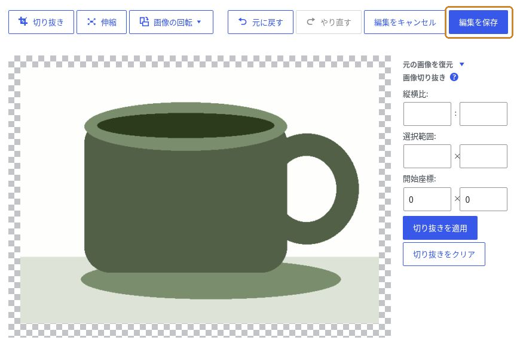Screen dimensions: 517x343
Task: Click 元に戻す undo button
Action: [261, 22]
